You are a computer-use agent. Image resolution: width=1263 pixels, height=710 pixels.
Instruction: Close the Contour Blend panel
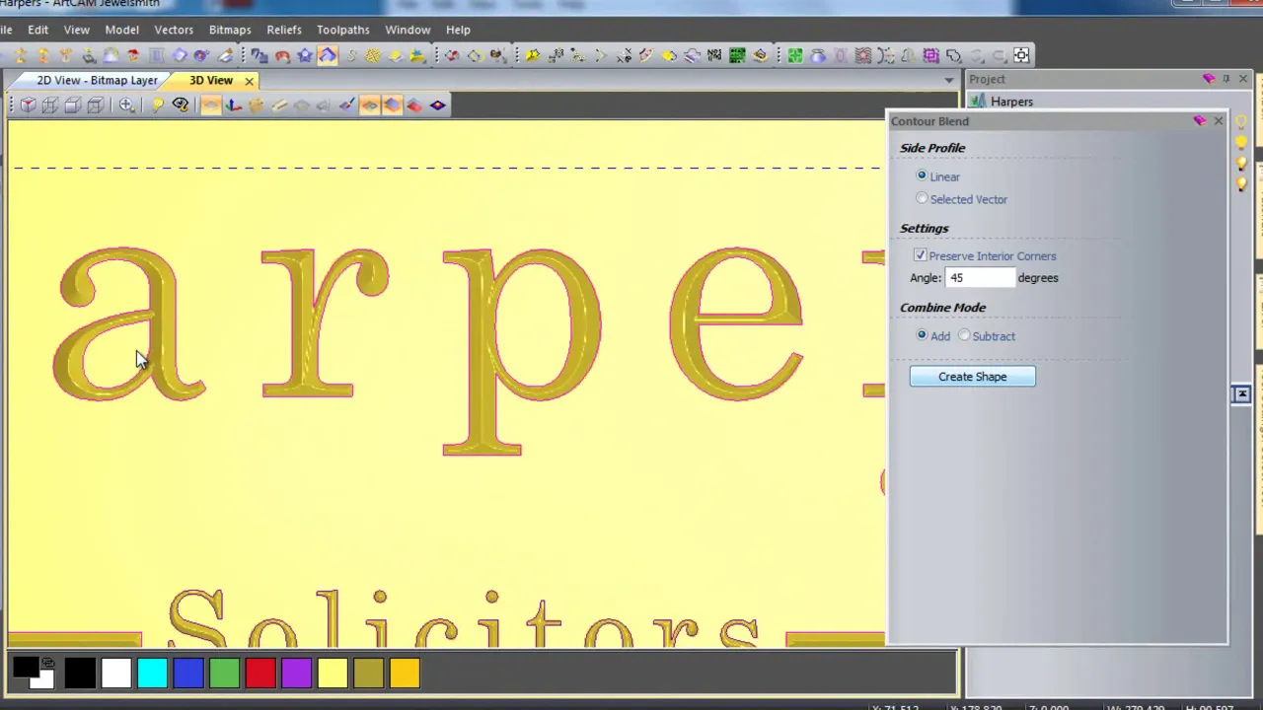(x=1218, y=121)
